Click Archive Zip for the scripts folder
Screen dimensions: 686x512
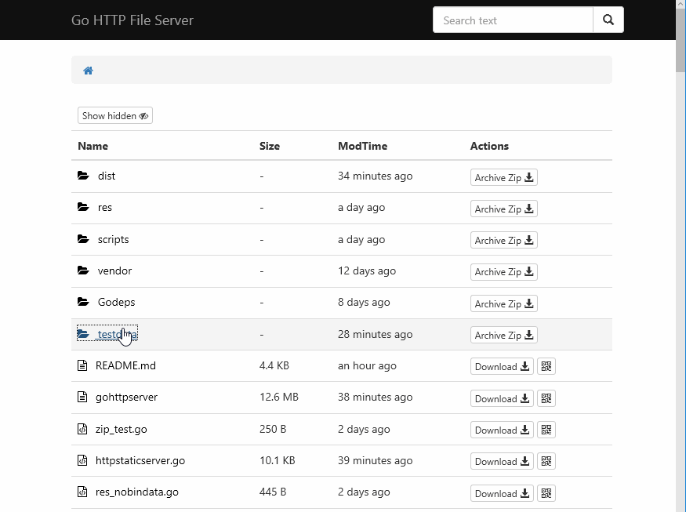(x=503, y=240)
